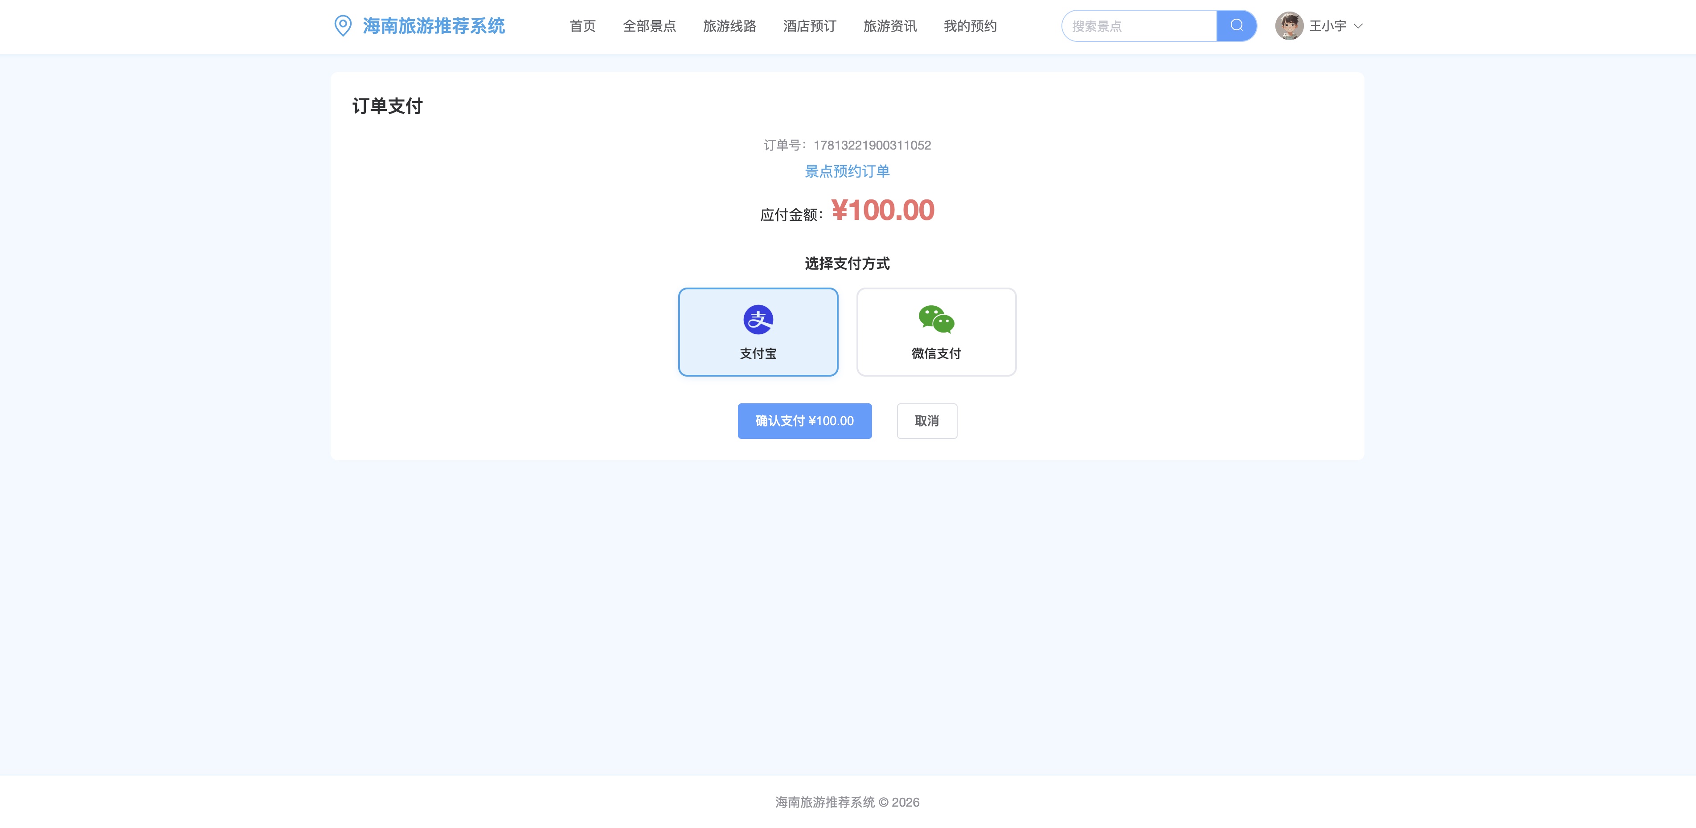Click the order number 17813221900311052

(873, 145)
